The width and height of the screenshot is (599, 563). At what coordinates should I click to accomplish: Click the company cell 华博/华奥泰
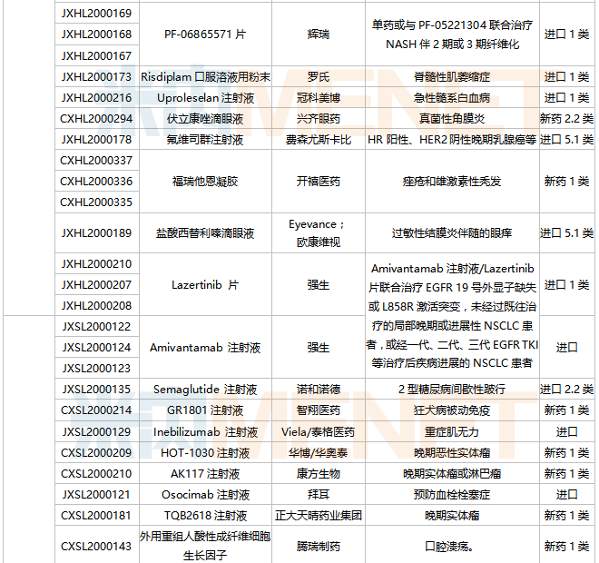pyautogui.click(x=319, y=453)
